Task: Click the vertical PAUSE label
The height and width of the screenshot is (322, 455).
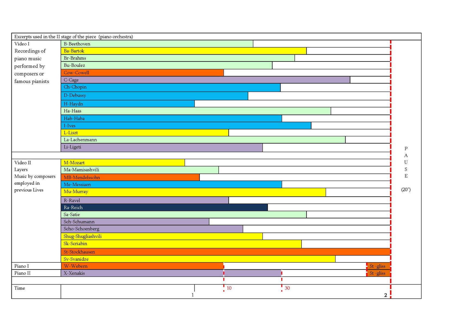Action: point(406,162)
